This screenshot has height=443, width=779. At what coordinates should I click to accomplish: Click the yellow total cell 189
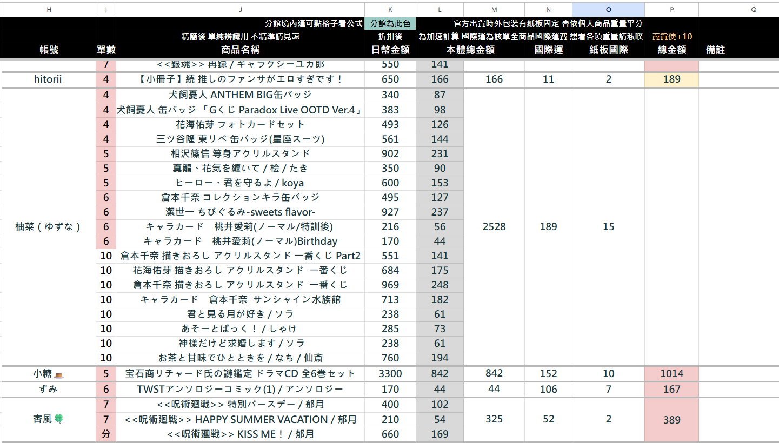pyautogui.click(x=671, y=79)
